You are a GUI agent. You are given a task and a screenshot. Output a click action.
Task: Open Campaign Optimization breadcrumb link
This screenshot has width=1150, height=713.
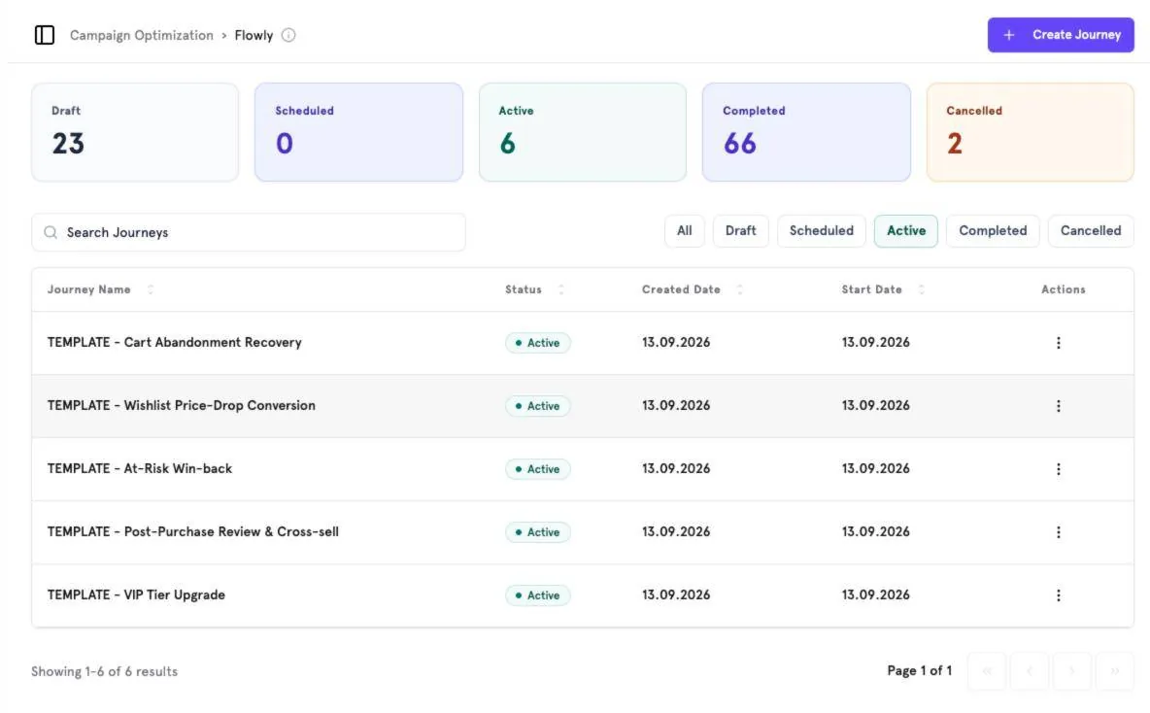tap(142, 35)
